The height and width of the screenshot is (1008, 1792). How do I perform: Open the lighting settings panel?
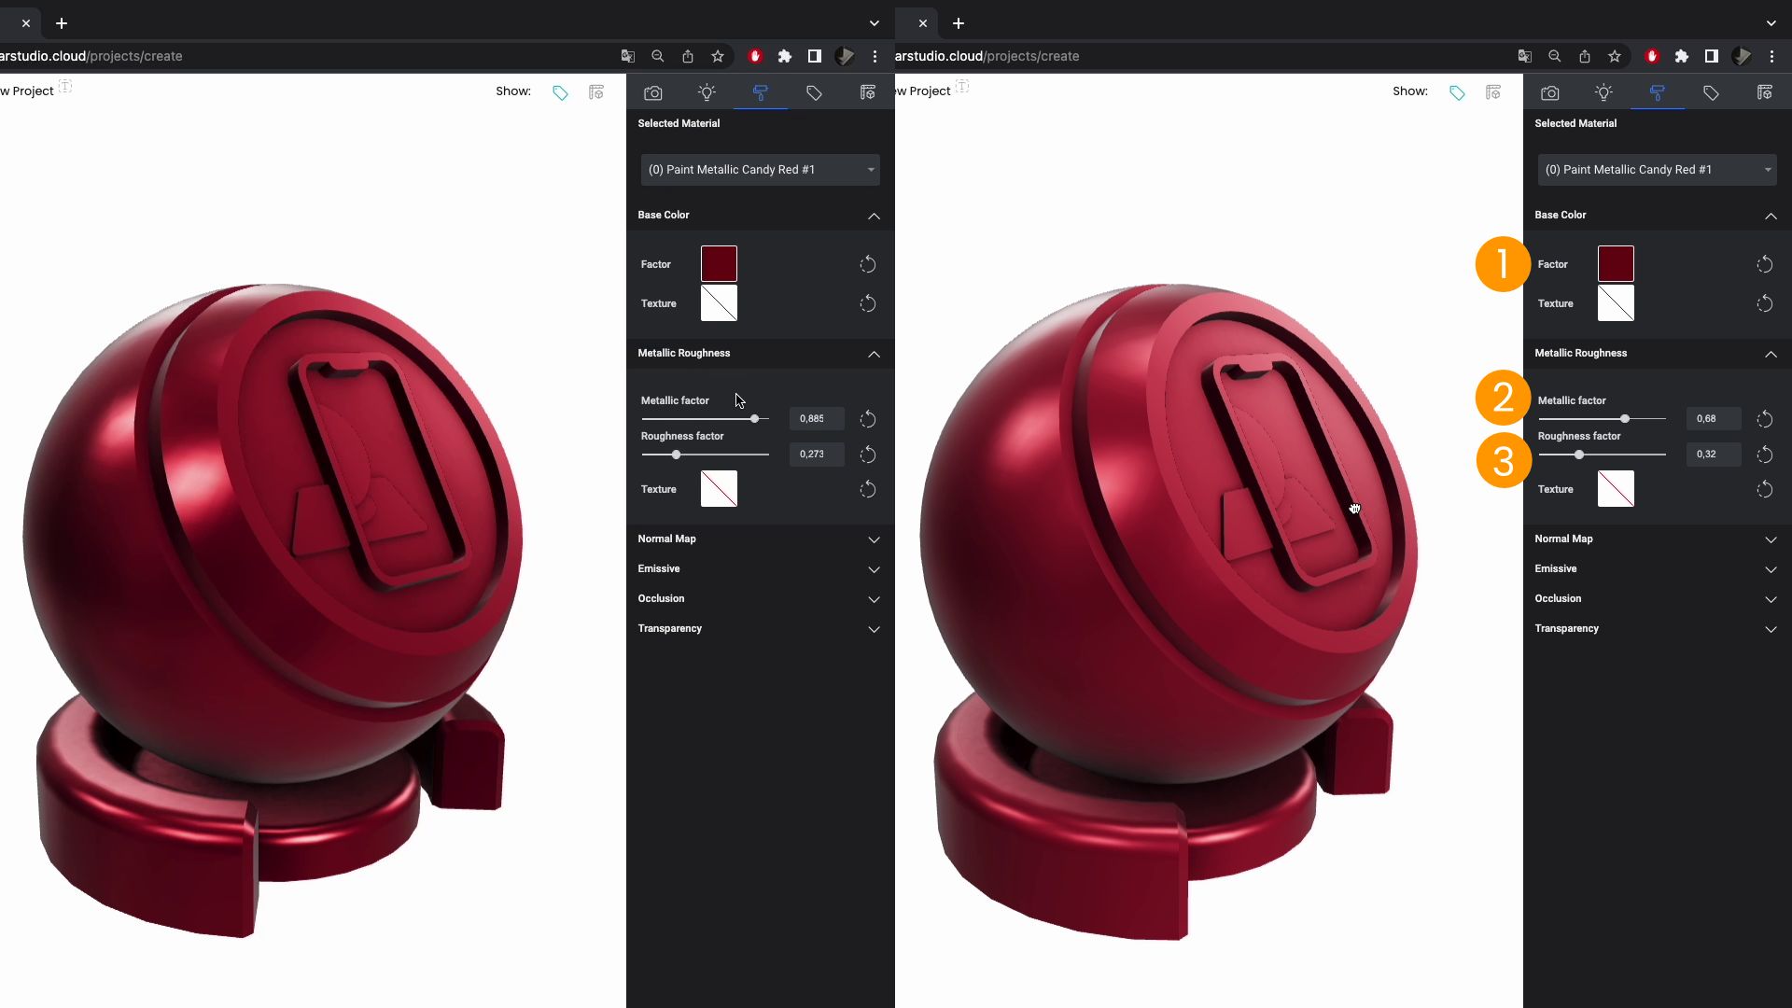click(707, 92)
